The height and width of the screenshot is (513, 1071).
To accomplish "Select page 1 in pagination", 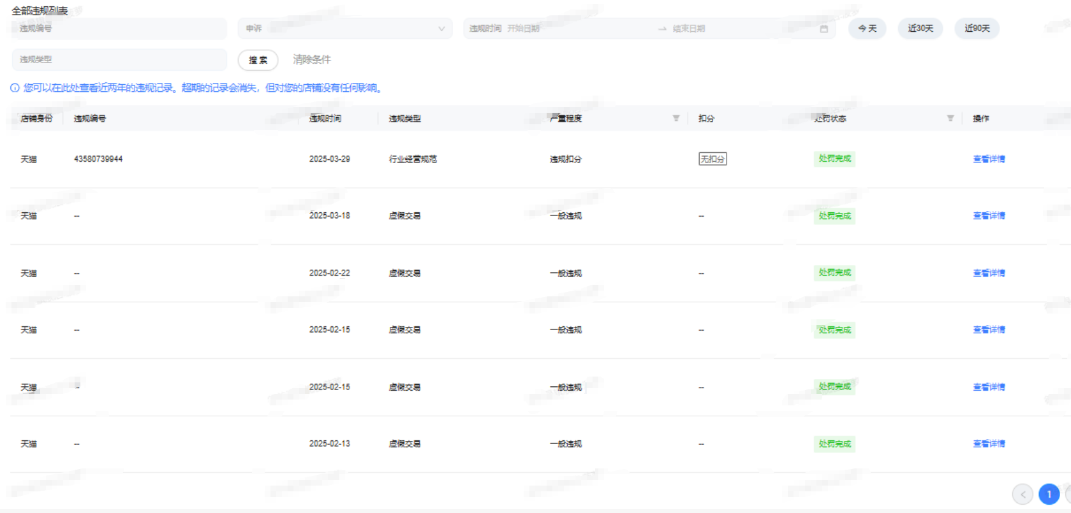I will pos(1049,494).
